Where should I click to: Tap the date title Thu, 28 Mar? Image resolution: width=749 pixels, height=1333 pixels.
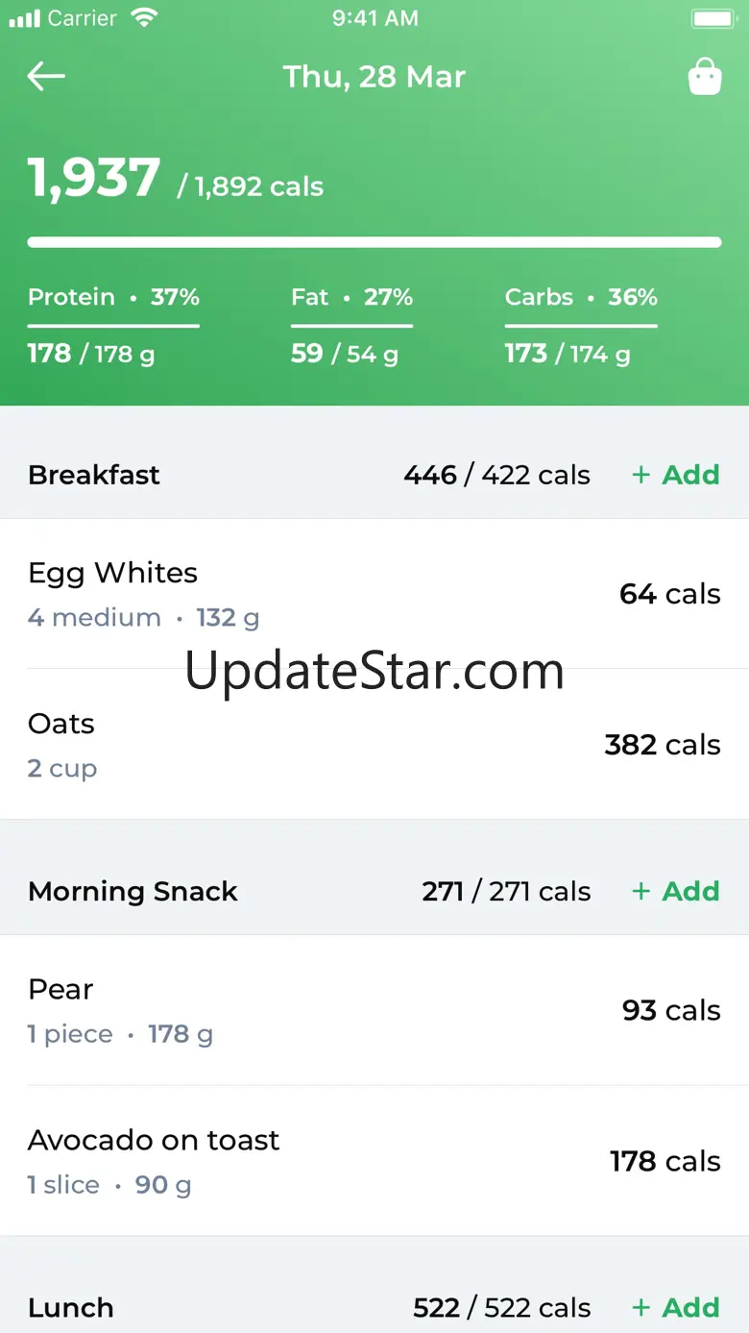click(x=374, y=77)
